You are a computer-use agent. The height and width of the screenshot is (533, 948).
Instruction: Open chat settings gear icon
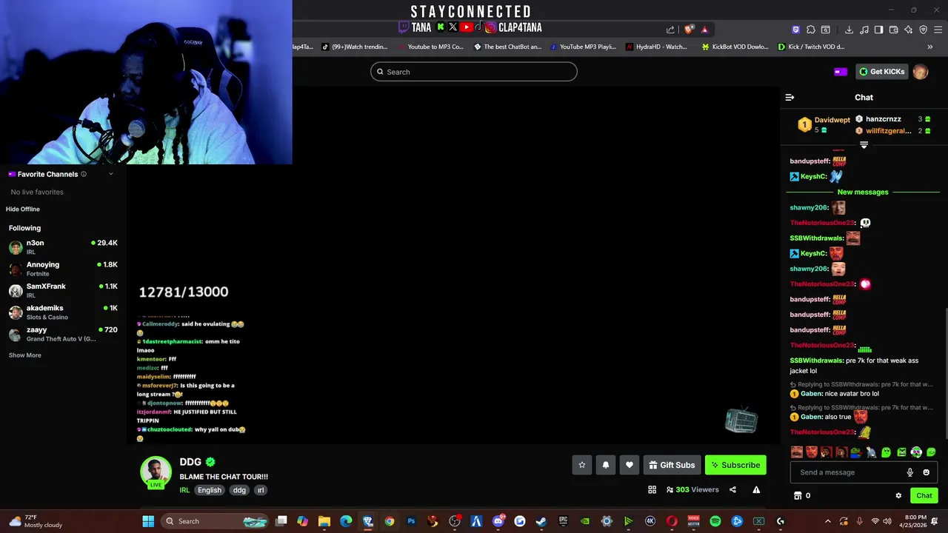[x=898, y=496]
